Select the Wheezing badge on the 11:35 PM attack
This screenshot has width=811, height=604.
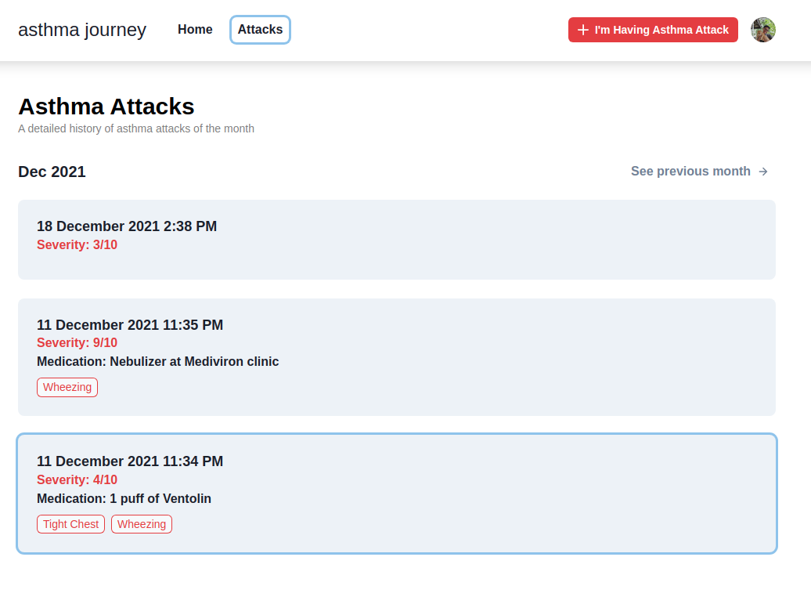click(x=67, y=387)
